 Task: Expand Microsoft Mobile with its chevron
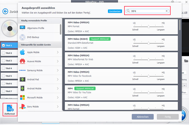58,98
